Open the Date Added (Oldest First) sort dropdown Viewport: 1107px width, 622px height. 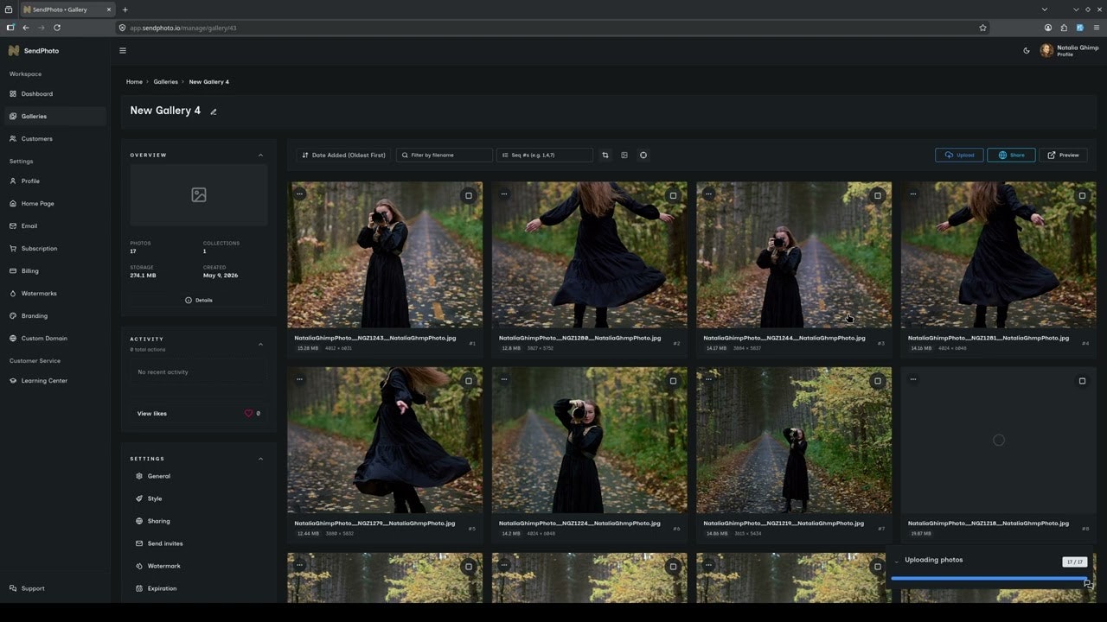coord(343,155)
